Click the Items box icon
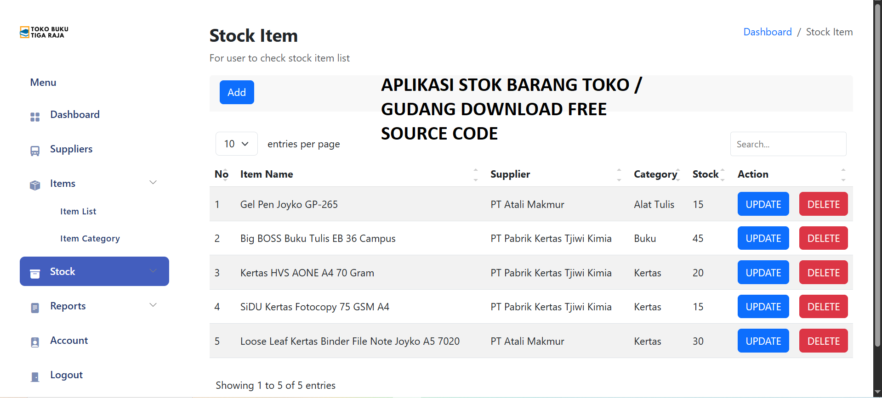This screenshot has height=398, width=882. tap(35, 185)
